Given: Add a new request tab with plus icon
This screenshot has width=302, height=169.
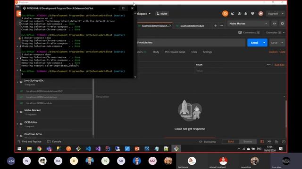Looking at the screenshot, I should pyautogui.click(x=215, y=26).
